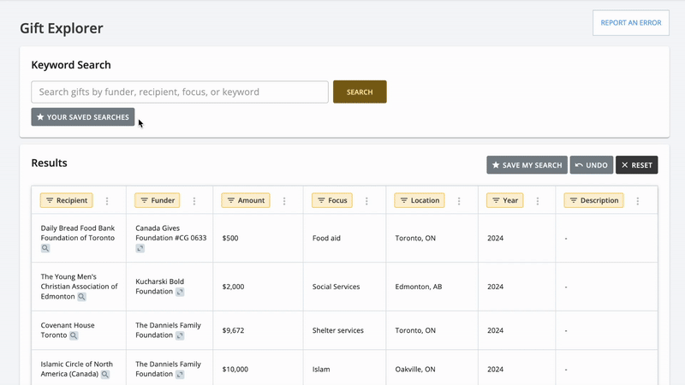Screen dimensions: 685x385
Task: Click search icon beside Daily Bread Food Bank
Action: coord(45,248)
